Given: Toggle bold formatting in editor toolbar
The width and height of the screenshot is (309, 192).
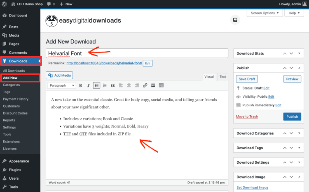Looking at the screenshot, I should coord(81,85).
